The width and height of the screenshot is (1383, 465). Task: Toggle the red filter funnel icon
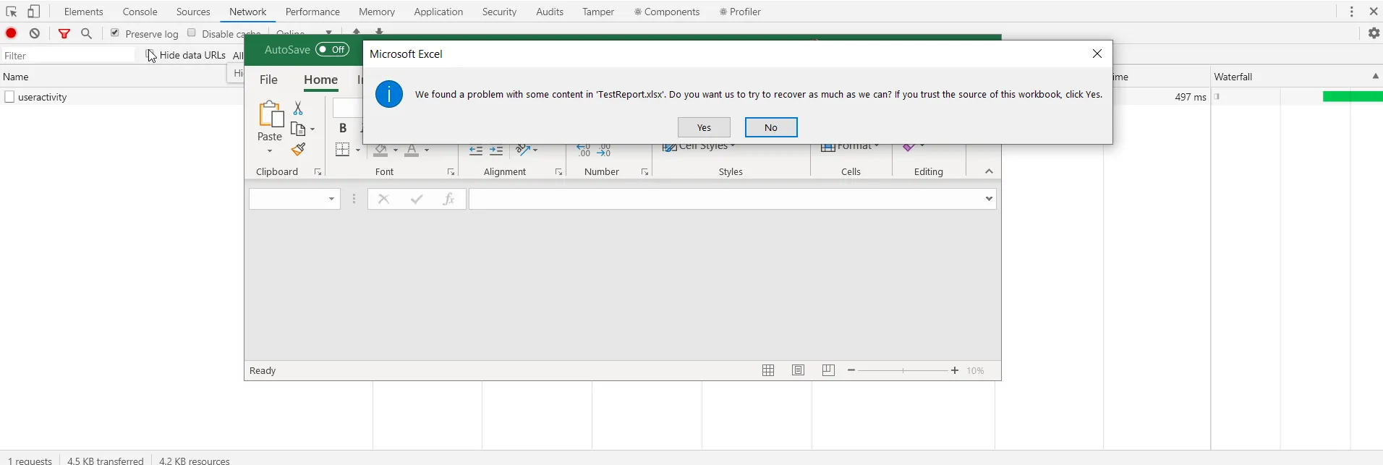coord(64,33)
